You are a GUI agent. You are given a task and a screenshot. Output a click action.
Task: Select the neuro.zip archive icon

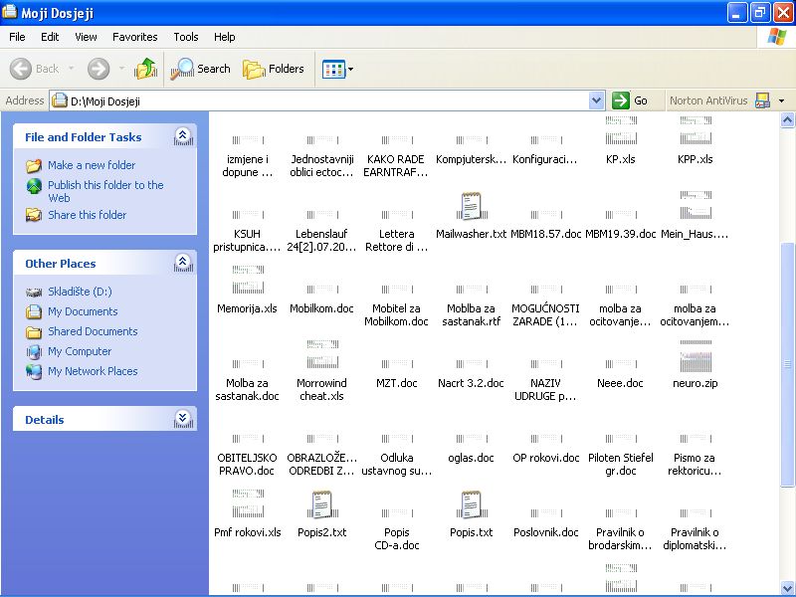695,357
